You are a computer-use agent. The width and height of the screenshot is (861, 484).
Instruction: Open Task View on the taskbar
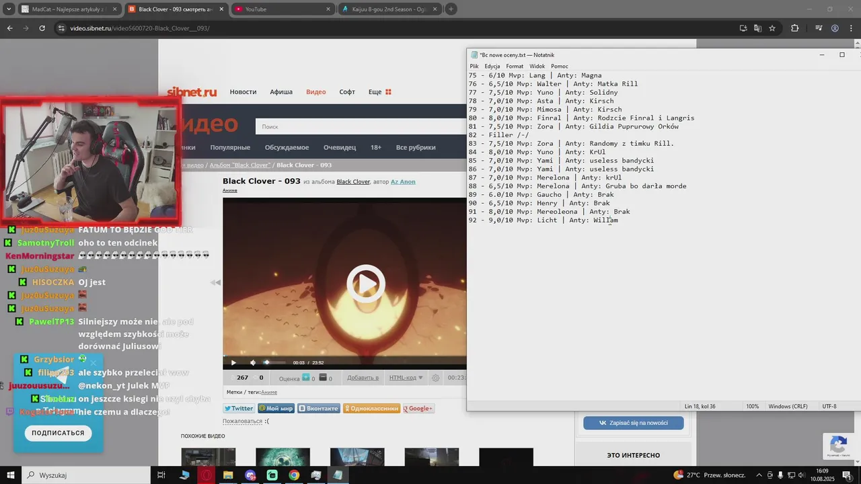point(161,475)
